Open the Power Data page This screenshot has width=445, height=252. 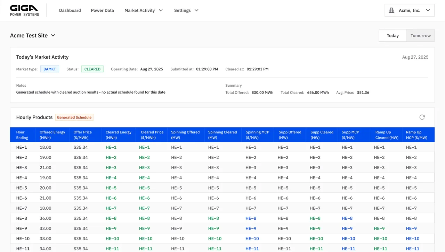pyautogui.click(x=102, y=10)
